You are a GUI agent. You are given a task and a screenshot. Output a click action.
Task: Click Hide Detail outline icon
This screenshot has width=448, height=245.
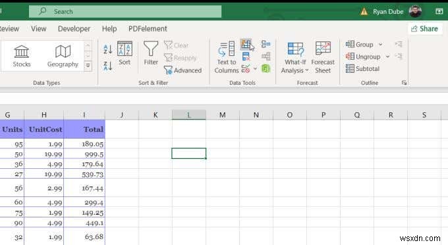pyautogui.click(x=399, y=56)
